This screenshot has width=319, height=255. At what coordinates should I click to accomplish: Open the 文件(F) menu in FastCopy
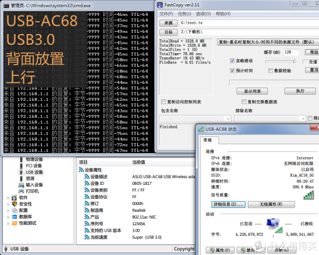(x=166, y=14)
